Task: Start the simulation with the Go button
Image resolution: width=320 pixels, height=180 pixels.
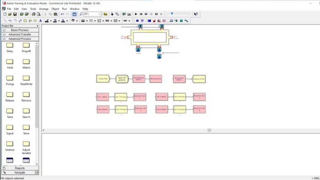Action: 136,14
